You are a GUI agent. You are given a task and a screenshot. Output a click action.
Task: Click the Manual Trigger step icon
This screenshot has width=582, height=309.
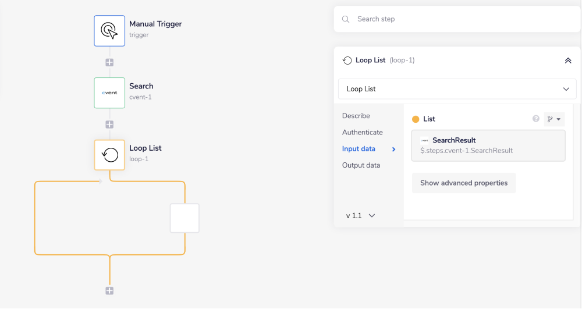click(x=109, y=31)
